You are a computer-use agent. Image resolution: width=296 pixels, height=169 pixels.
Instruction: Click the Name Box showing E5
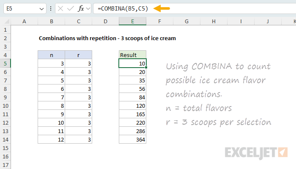tap(25, 8)
